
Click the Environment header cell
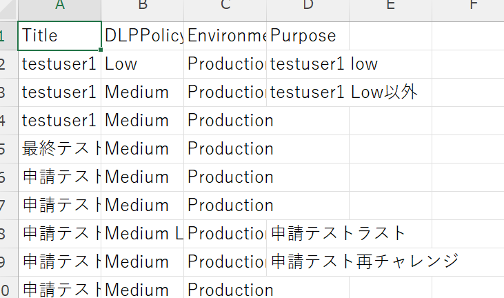(x=225, y=36)
